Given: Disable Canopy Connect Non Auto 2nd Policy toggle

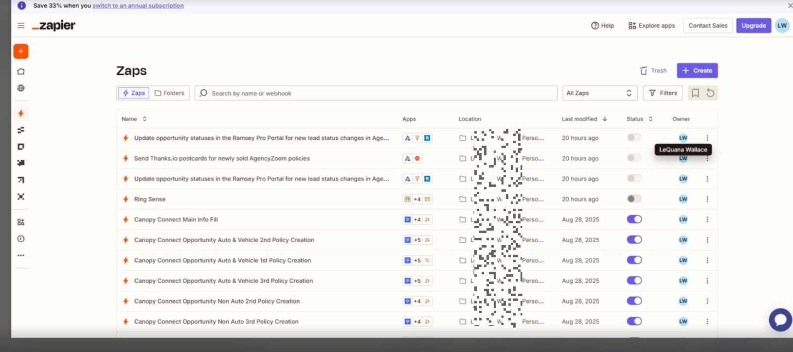Looking at the screenshot, I should [634, 301].
